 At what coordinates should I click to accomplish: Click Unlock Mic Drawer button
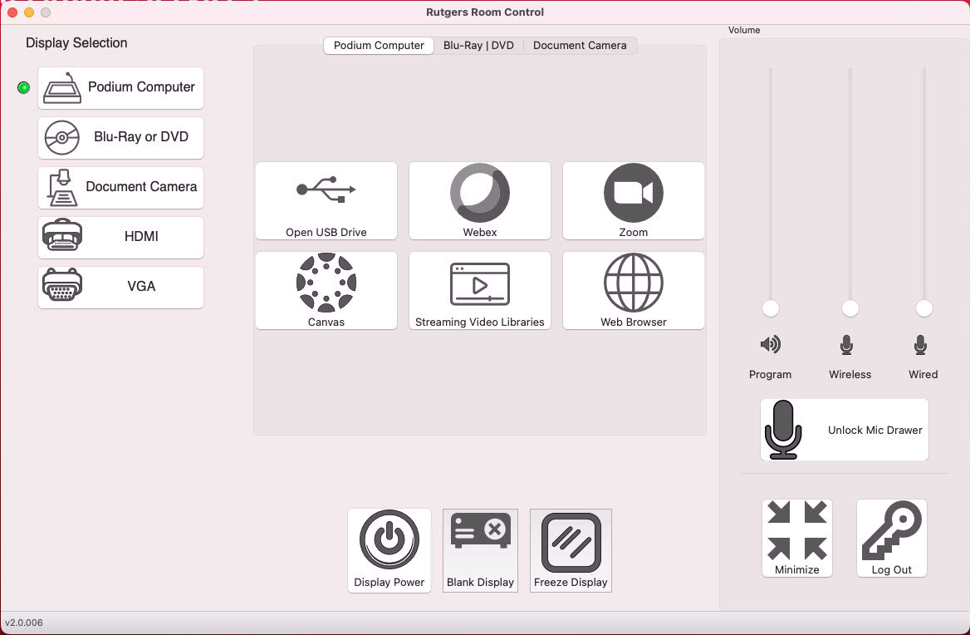coord(845,430)
